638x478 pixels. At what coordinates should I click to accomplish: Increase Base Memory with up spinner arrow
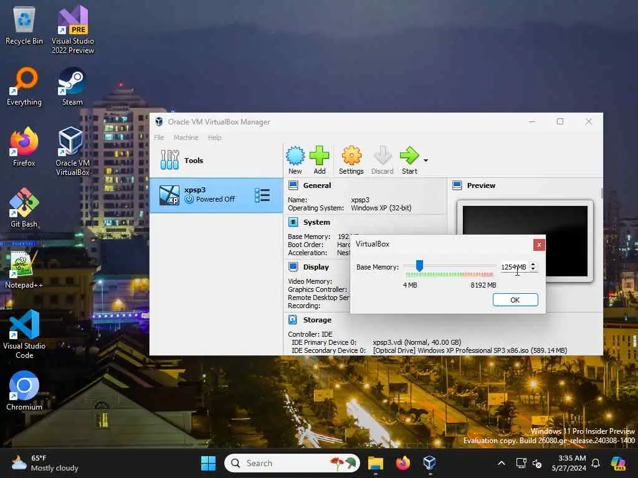tap(533, 264)
